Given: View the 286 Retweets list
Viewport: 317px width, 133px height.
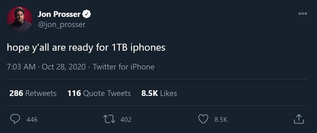Looking at the screenshot, I should point(33,93).
